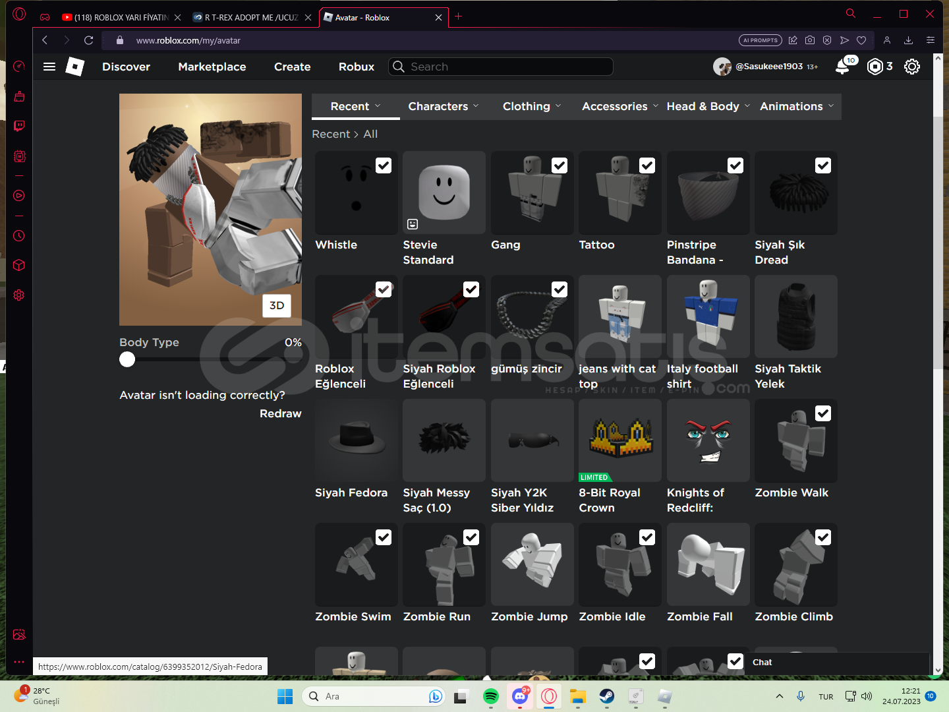Click in the Roblox Search field
949x712 pixels.
[502, 67]
